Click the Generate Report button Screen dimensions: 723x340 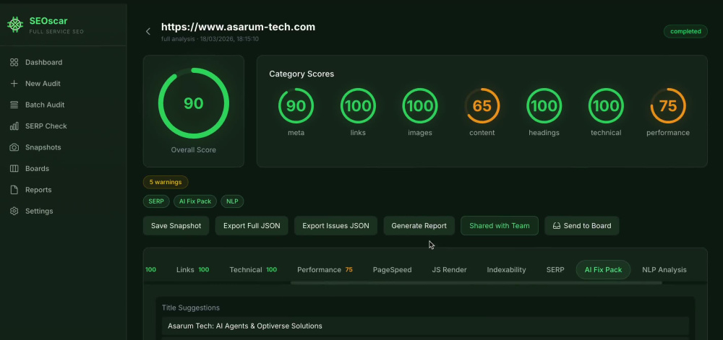(419, 226)
